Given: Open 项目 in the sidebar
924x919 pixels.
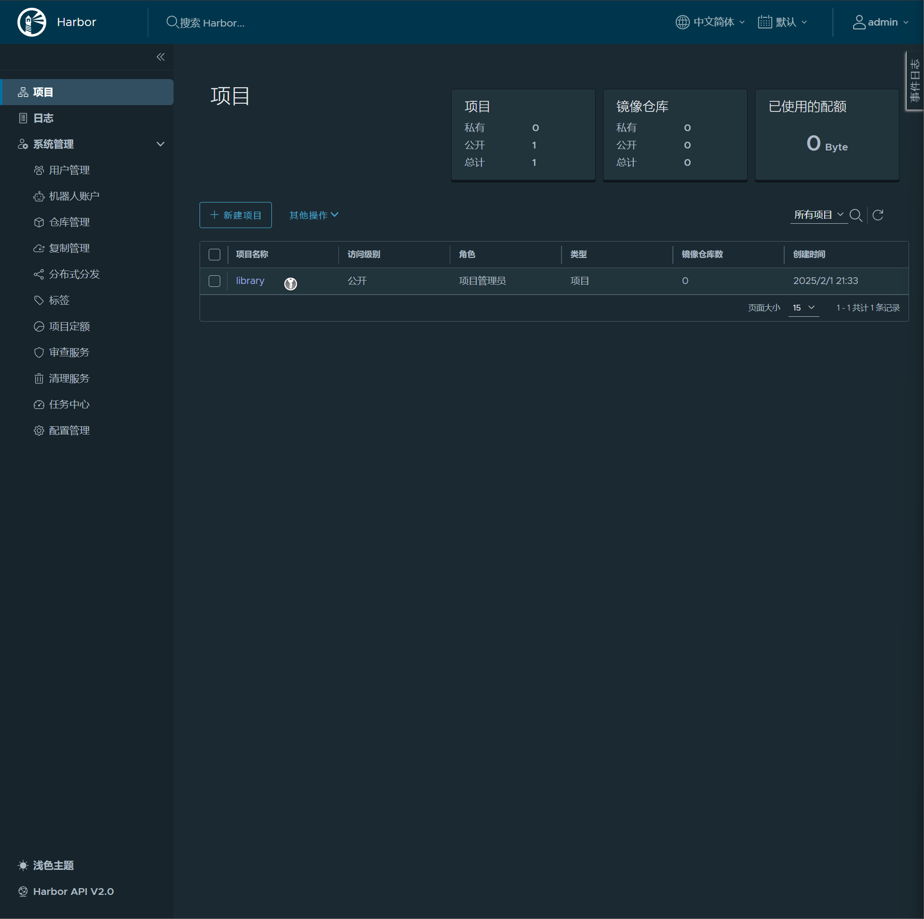Looking at the screenshot, I should click(87, 92).
